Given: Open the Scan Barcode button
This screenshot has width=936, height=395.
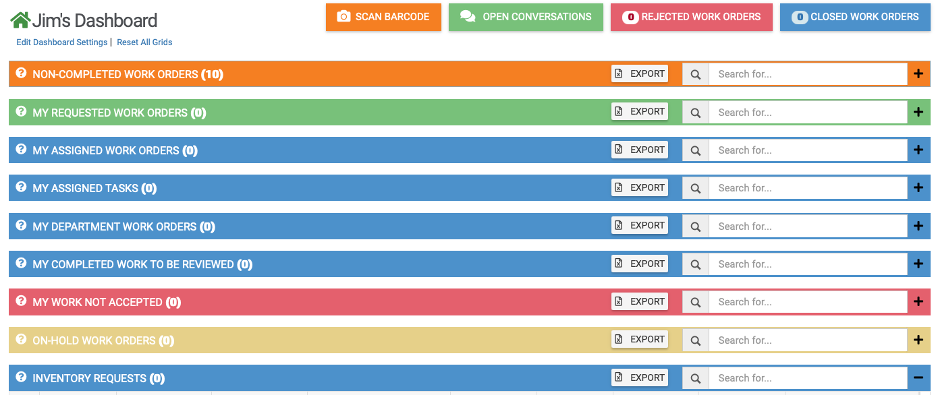Looking at the screenshot, I should (x=383, y=17).
